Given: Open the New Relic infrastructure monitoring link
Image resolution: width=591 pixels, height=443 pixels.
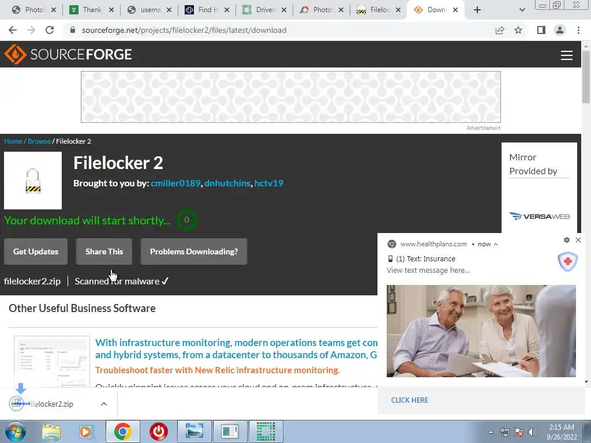Looking at the screenshot, I should click(236, 348).
